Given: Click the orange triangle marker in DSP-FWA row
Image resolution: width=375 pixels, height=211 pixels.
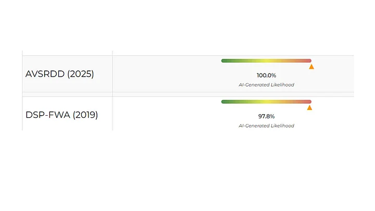Looking at the screenshot, I should (309, 108).
